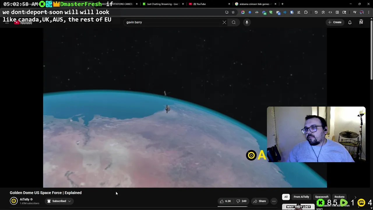Open the AiTelly channel name link
The height and width of the screenshot is (210, 373).
[24, 199]
